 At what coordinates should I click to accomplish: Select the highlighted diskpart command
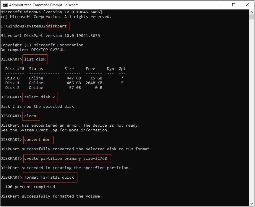58,26
